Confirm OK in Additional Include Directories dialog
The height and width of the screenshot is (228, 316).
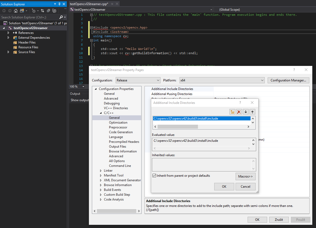coord(224,187)
